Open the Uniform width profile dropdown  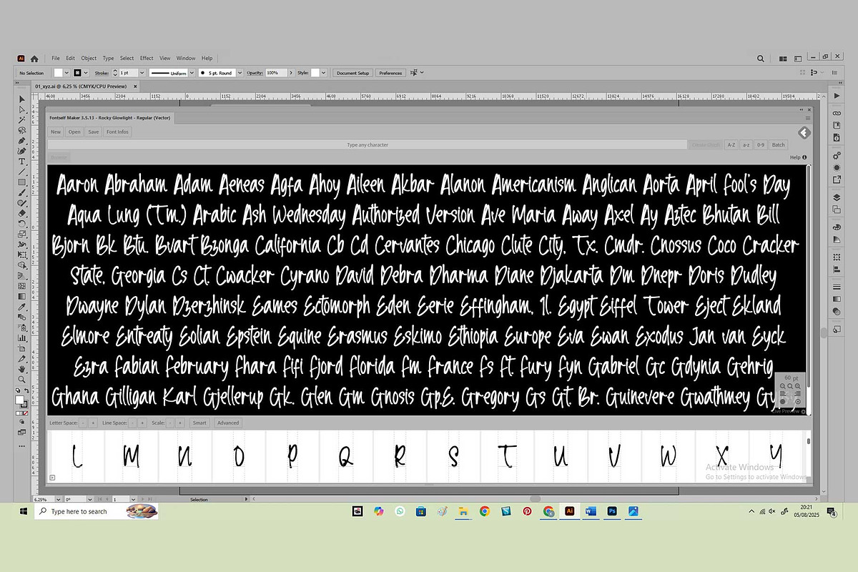click(x=192, y=73)
